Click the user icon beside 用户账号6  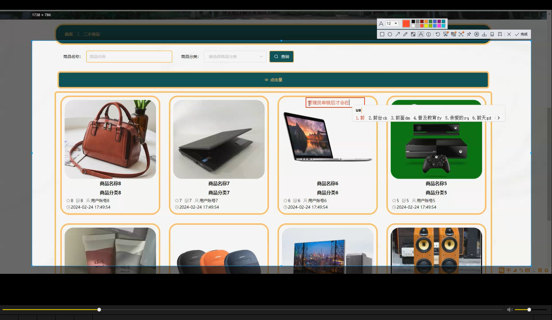point(305,201)
